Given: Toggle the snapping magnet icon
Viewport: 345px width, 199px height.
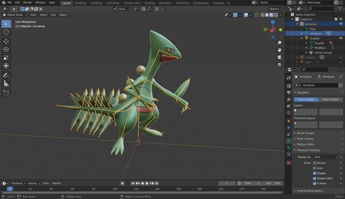Looking at the screenshot, I should (144, 9).
